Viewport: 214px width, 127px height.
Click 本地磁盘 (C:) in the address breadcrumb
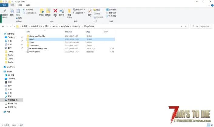click(36, 26)
